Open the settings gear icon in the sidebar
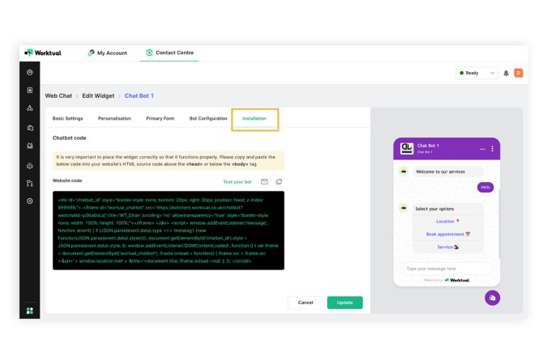The height and width of the screenshot is (364, 547). coord(30,201)
